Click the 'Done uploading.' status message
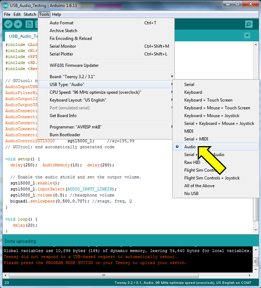261x288 pixels. click(x=21, y=241)
